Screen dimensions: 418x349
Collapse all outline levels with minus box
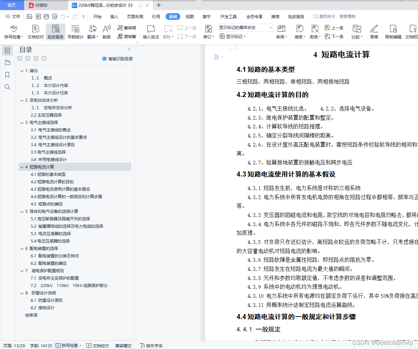tap(44, 59)
